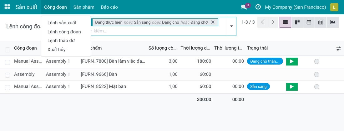Start work order for Mặt bàn

tap(292, 87)
